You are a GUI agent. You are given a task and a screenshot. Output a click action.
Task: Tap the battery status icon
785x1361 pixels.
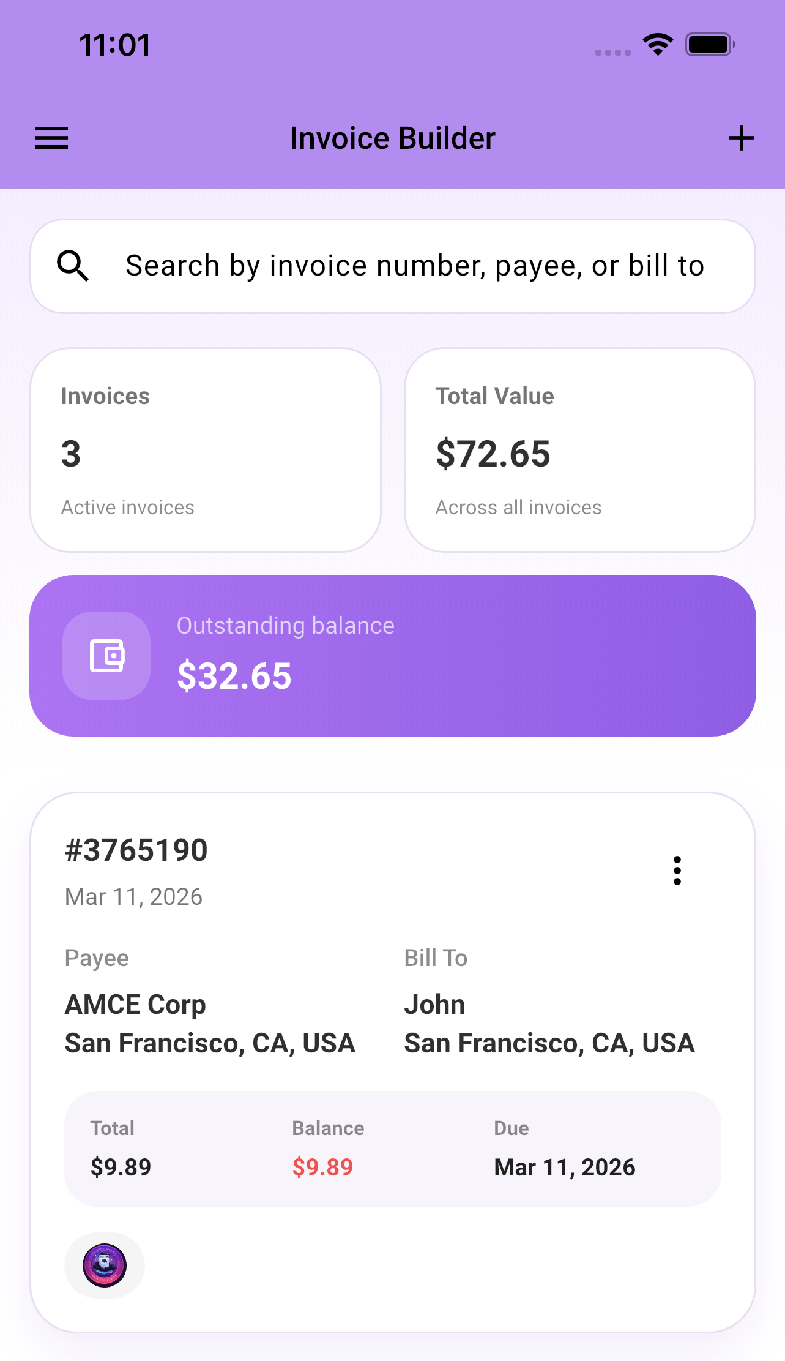(710, 45)
